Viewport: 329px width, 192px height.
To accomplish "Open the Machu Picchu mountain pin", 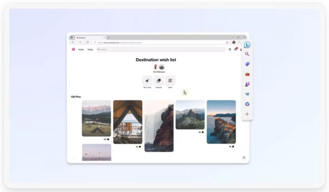I will point(190,115).
